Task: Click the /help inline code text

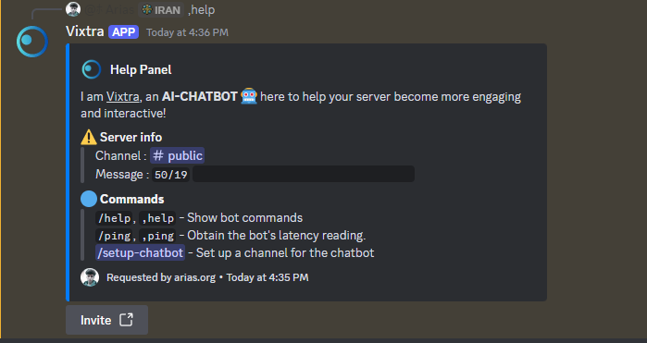Action: (x=114, y=218)
